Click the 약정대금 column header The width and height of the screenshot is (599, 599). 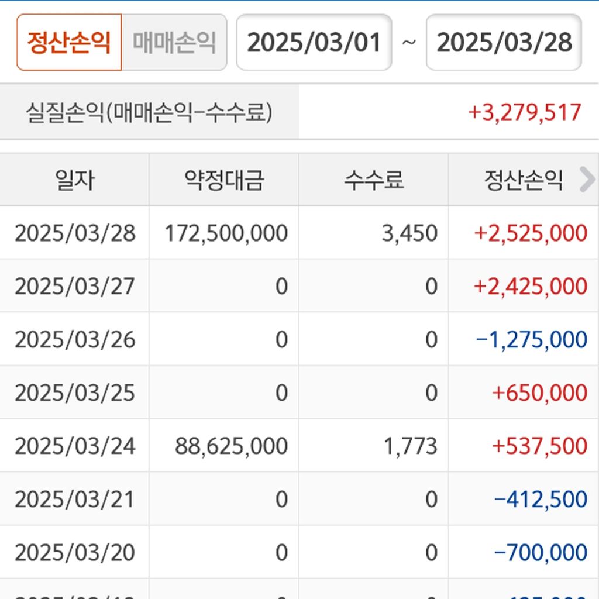224,180
